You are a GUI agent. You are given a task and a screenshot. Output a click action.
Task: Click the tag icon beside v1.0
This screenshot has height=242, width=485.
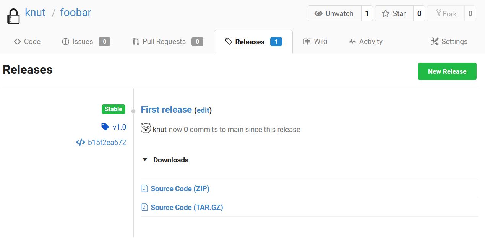[x=104, y=127]
